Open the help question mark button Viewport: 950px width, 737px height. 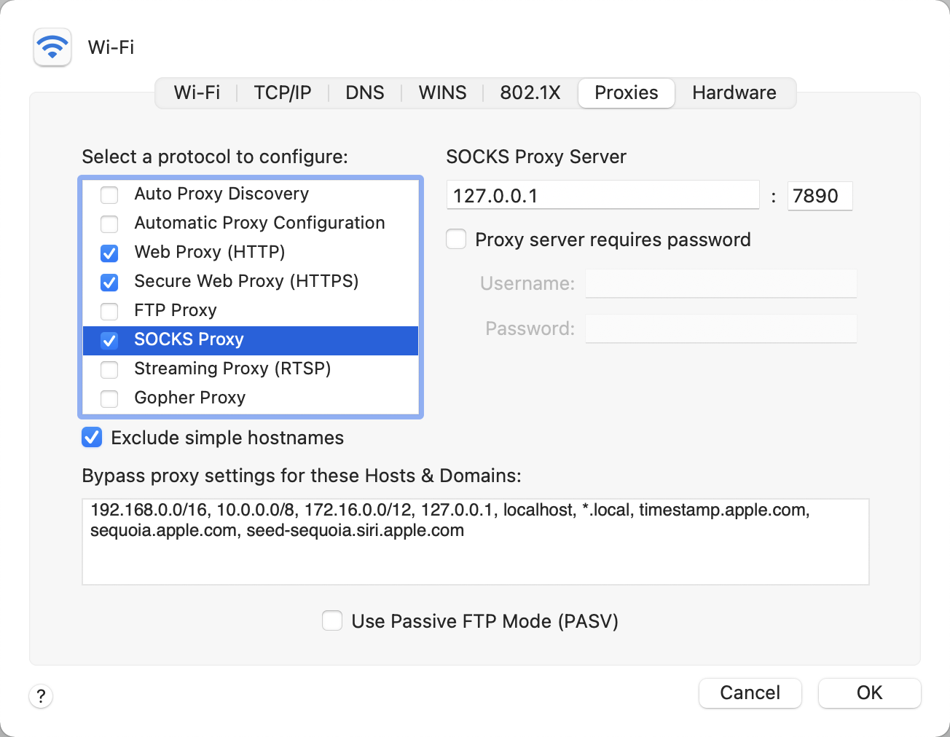[41, 695]
